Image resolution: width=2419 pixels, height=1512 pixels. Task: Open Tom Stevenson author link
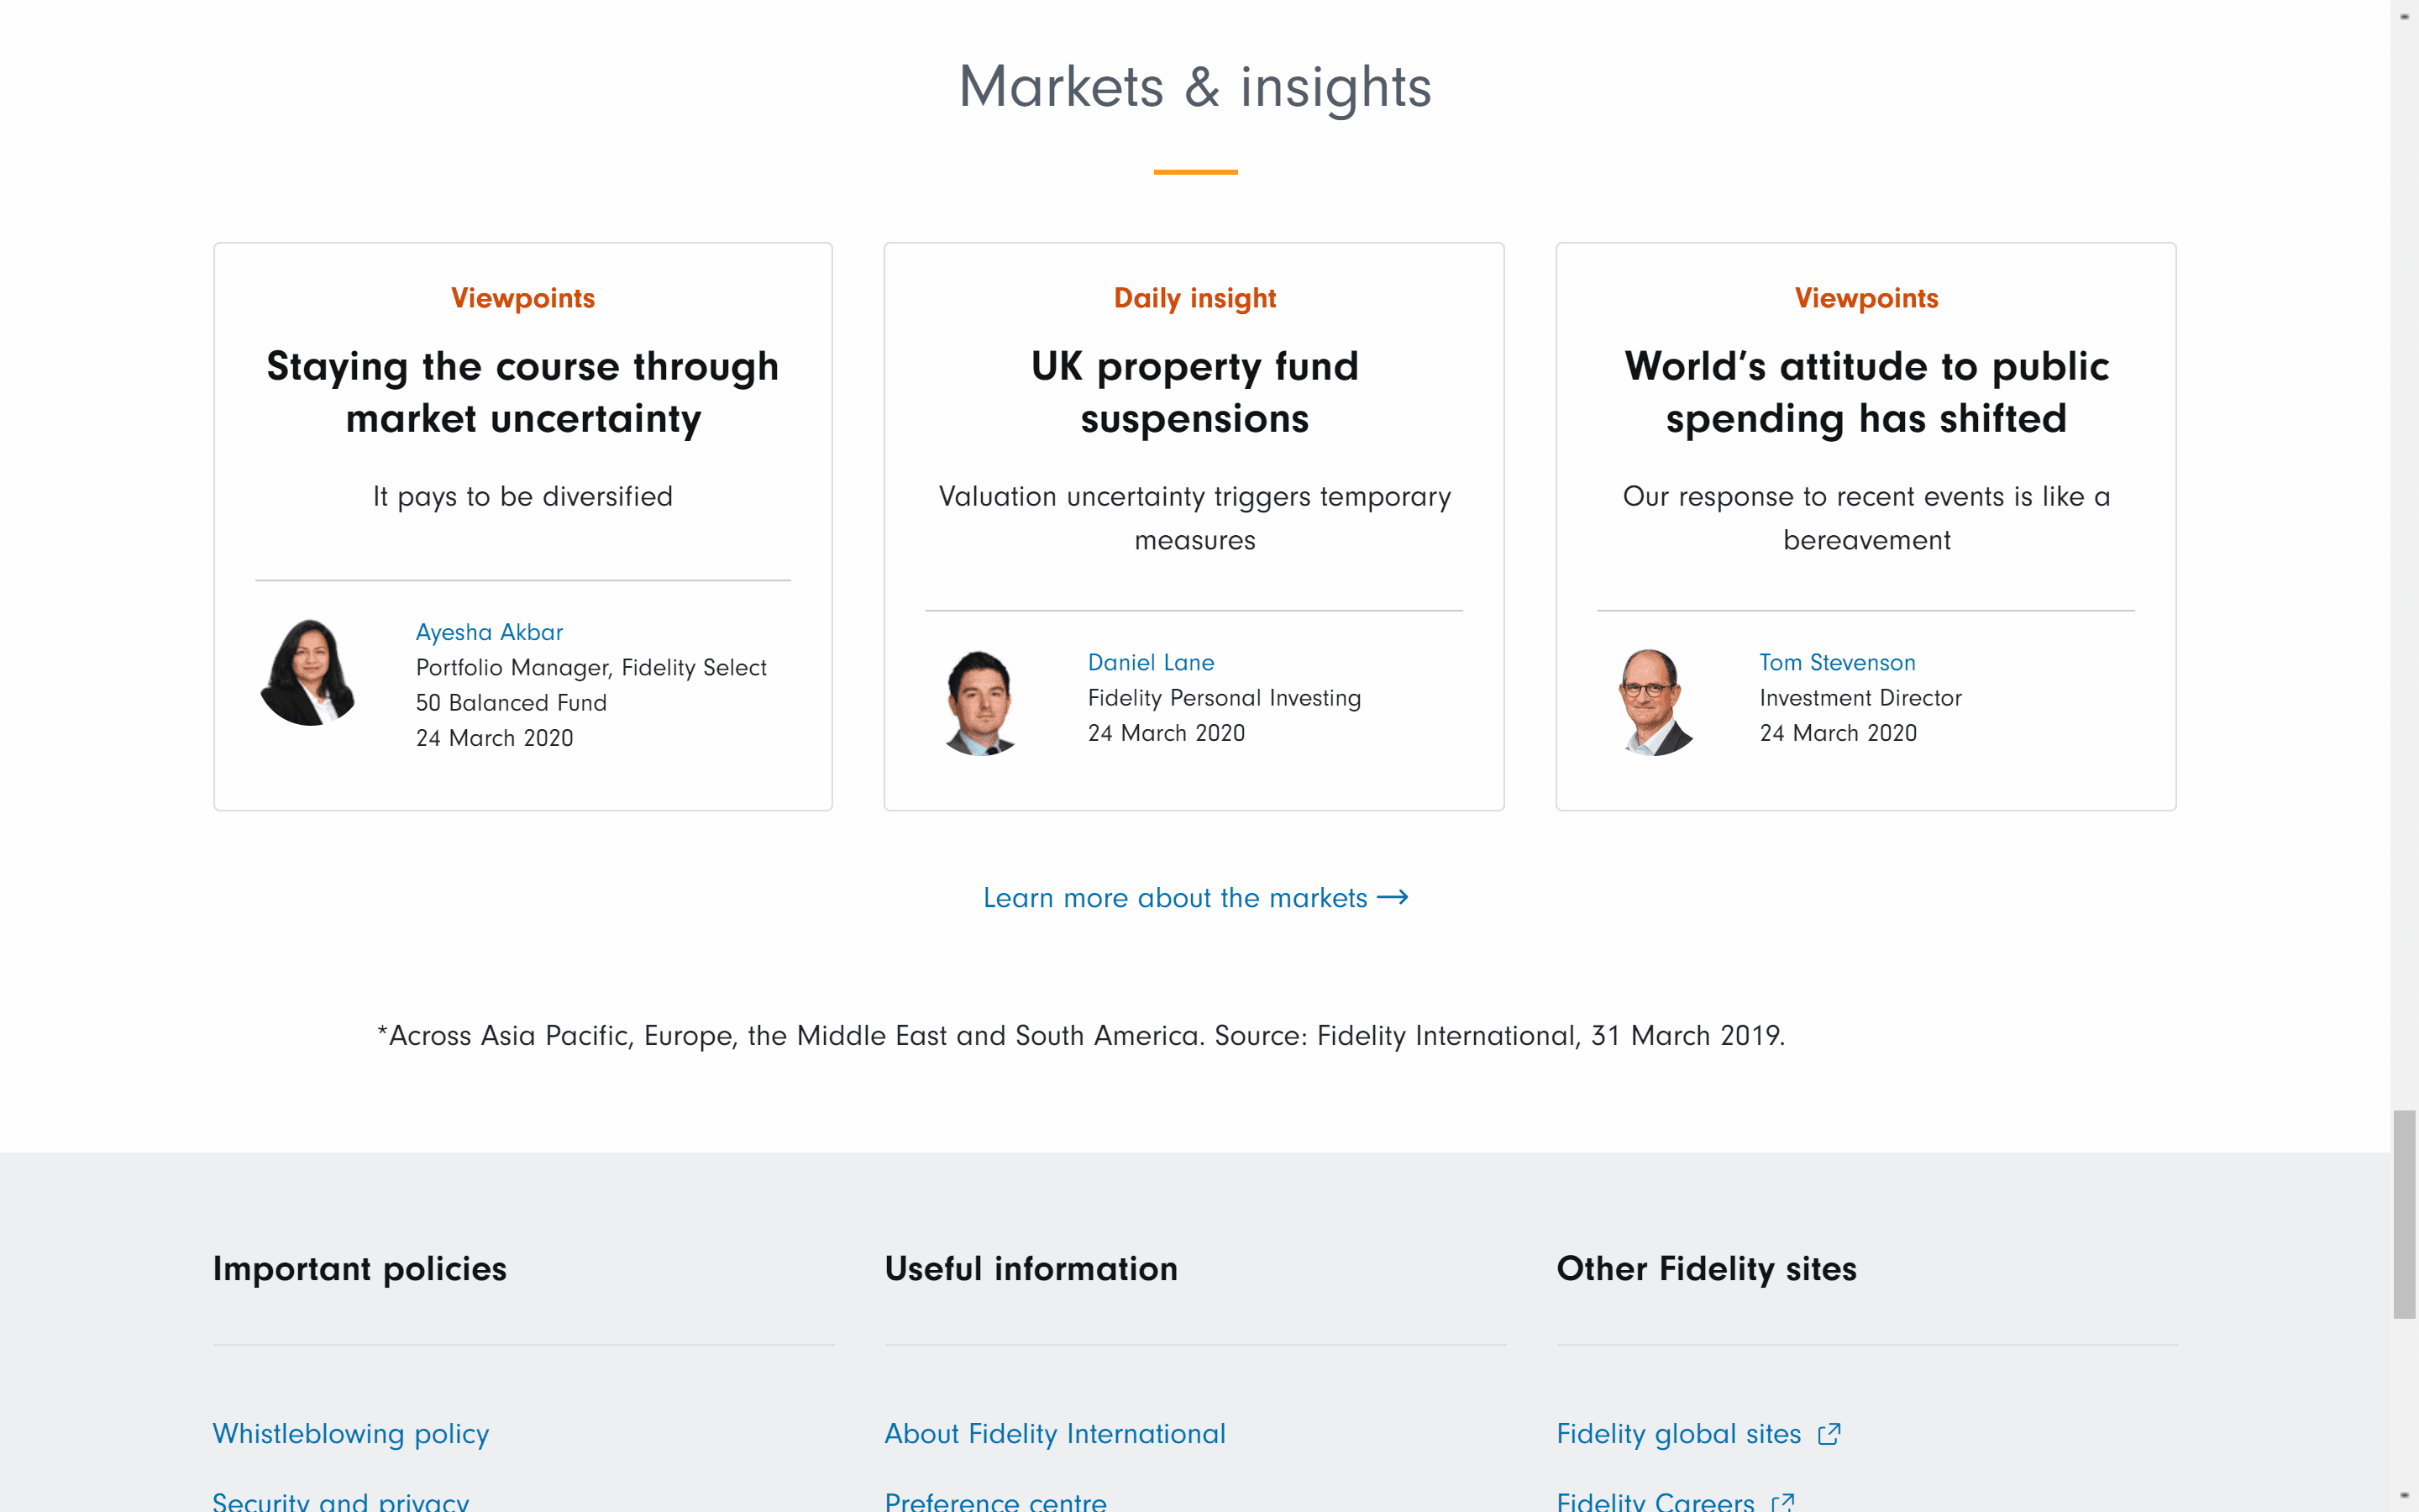pos(1836,662)
